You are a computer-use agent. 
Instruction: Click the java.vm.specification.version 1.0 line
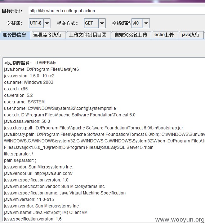click(x=36, y=180)
